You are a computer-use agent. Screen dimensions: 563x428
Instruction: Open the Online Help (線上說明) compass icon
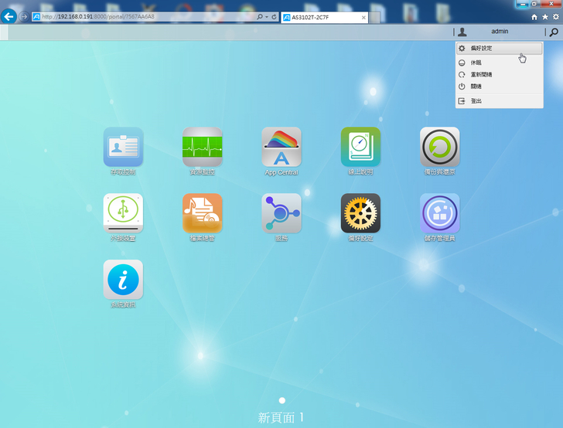pos(360,148)
